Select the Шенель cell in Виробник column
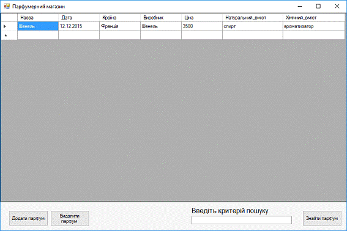This screenshot has height=231, width=347. [161, 26]
